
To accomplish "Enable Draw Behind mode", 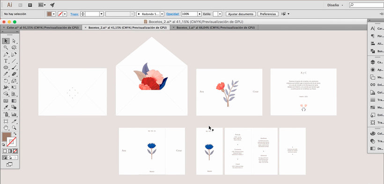I will point(10,157).
